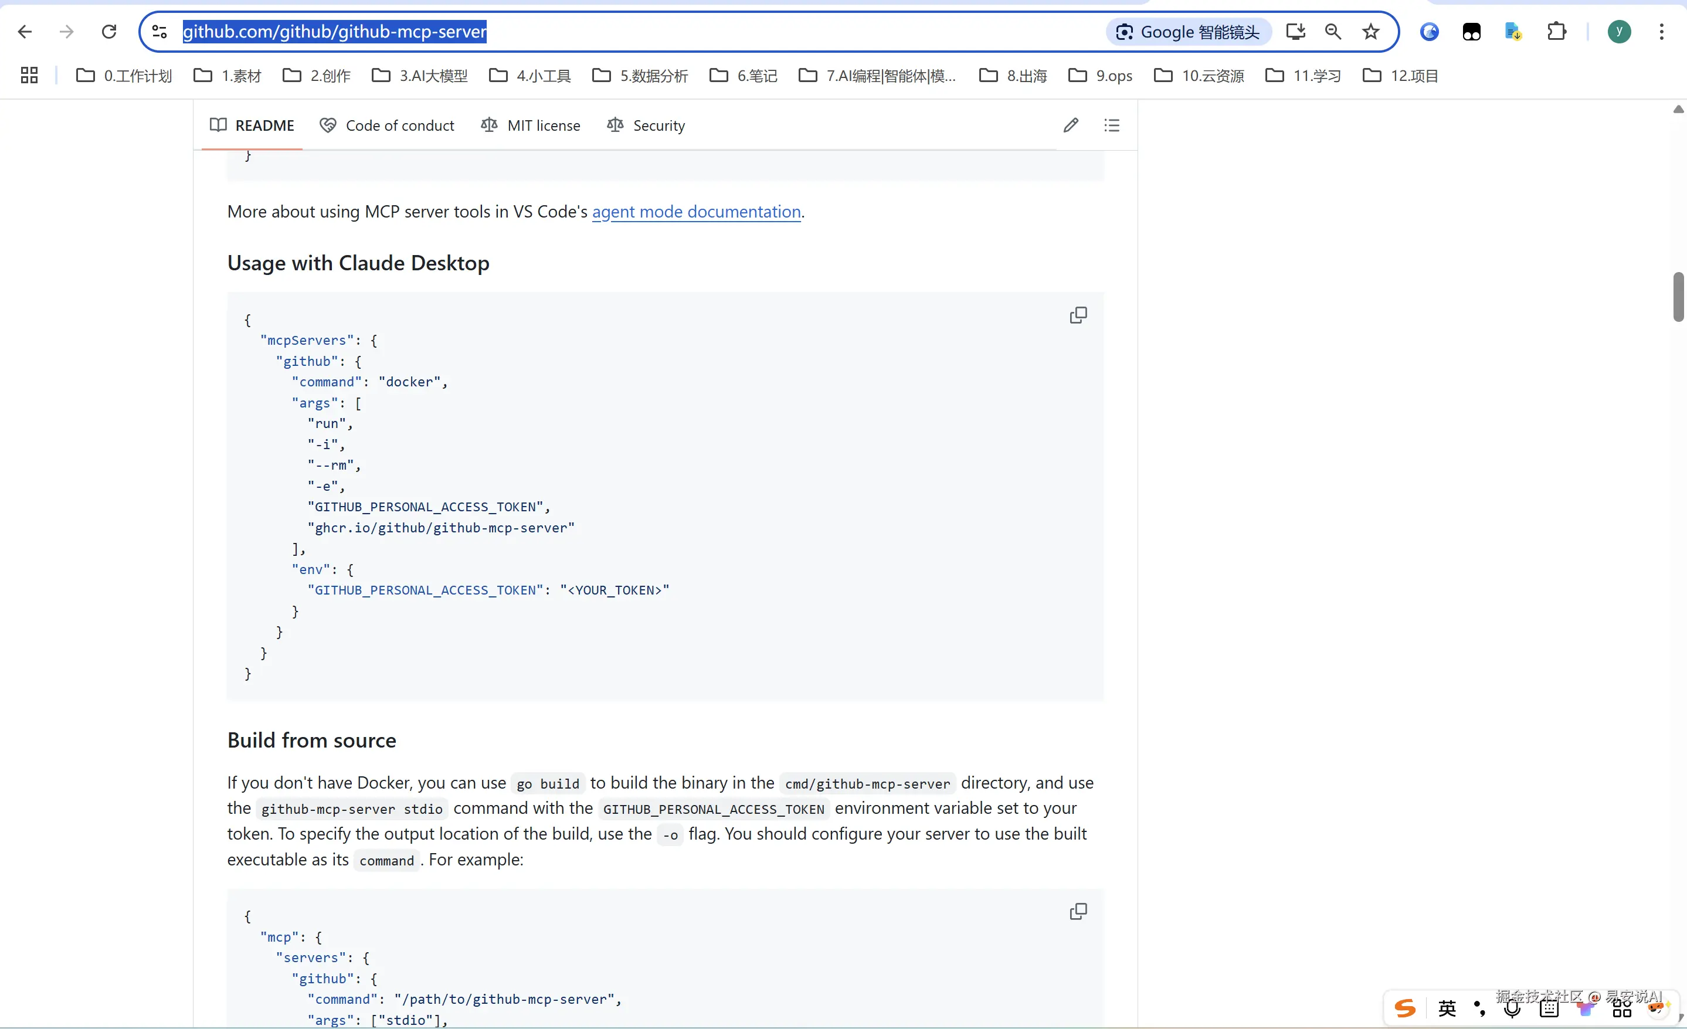Toggle the Sogou input language 英 indicator

click(x=1447, y=1008)
